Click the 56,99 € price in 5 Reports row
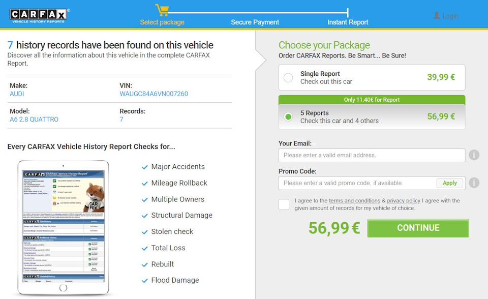The image size is (488, 299). point(441,116)
